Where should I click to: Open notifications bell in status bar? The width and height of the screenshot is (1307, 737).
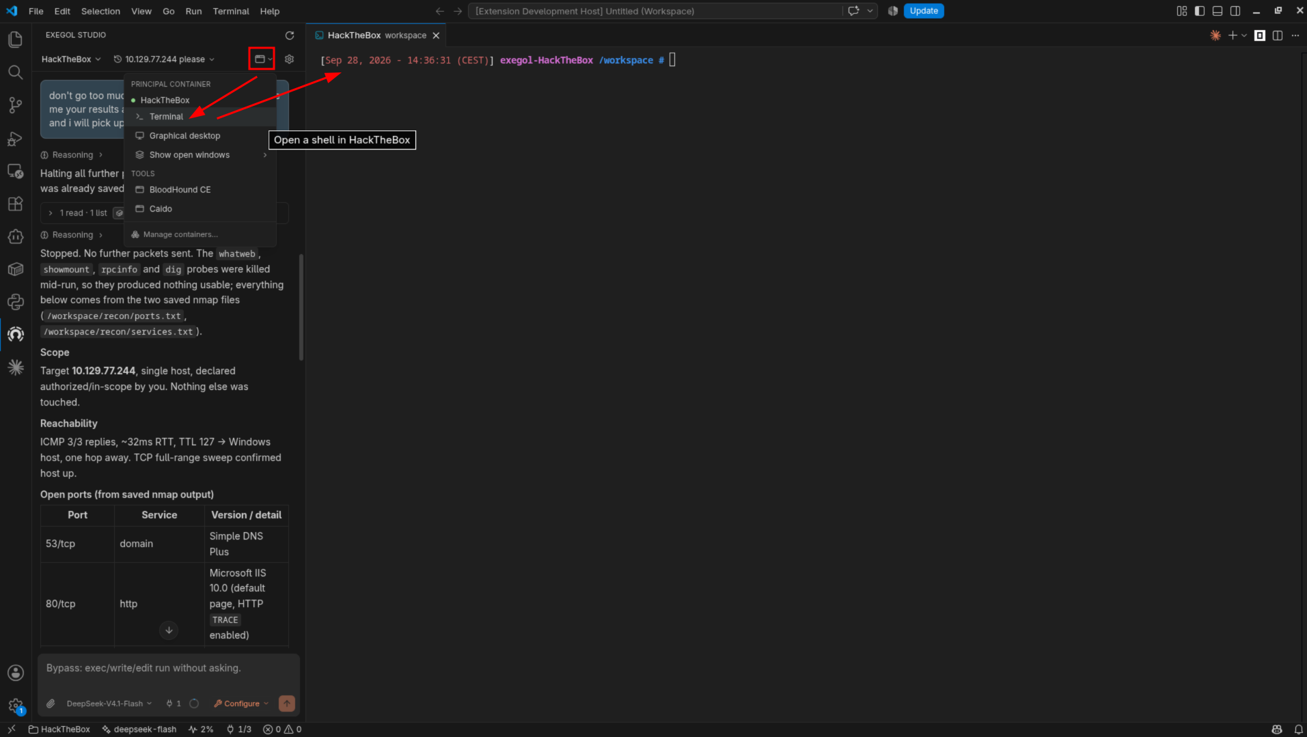[1298, 729]
